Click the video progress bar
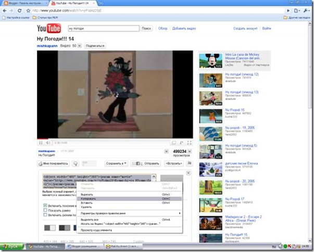The height and width of the screenshot is (252, 314). pos(115,138)
